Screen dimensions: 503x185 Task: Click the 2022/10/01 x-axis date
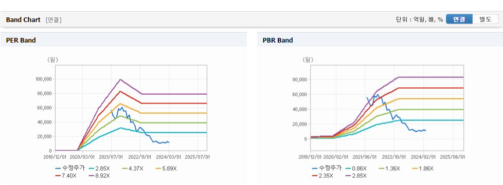tap(394, 157)
